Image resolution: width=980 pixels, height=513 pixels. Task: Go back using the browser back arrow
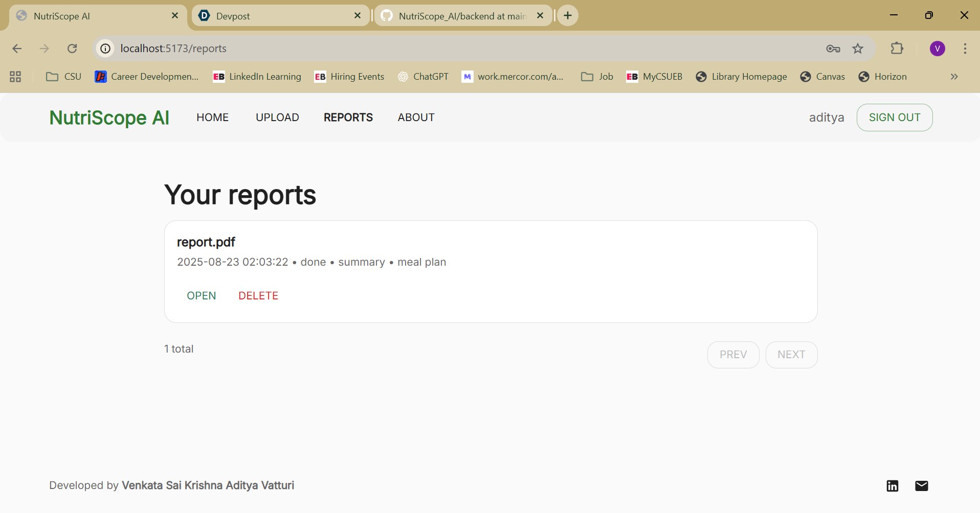[x=17, y=49]
